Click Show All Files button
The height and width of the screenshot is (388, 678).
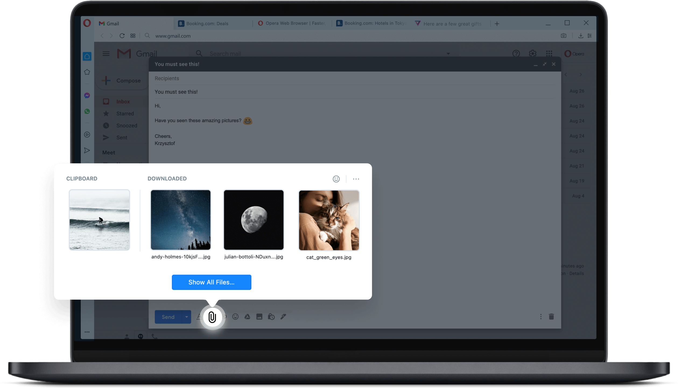click(x=211, y=282)
